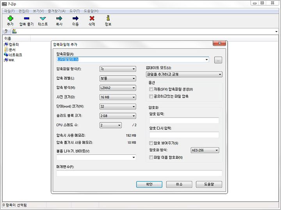281x210 pixels.
Task: Click the 암호 입력 password field
Action: click(x=184, y=121)
